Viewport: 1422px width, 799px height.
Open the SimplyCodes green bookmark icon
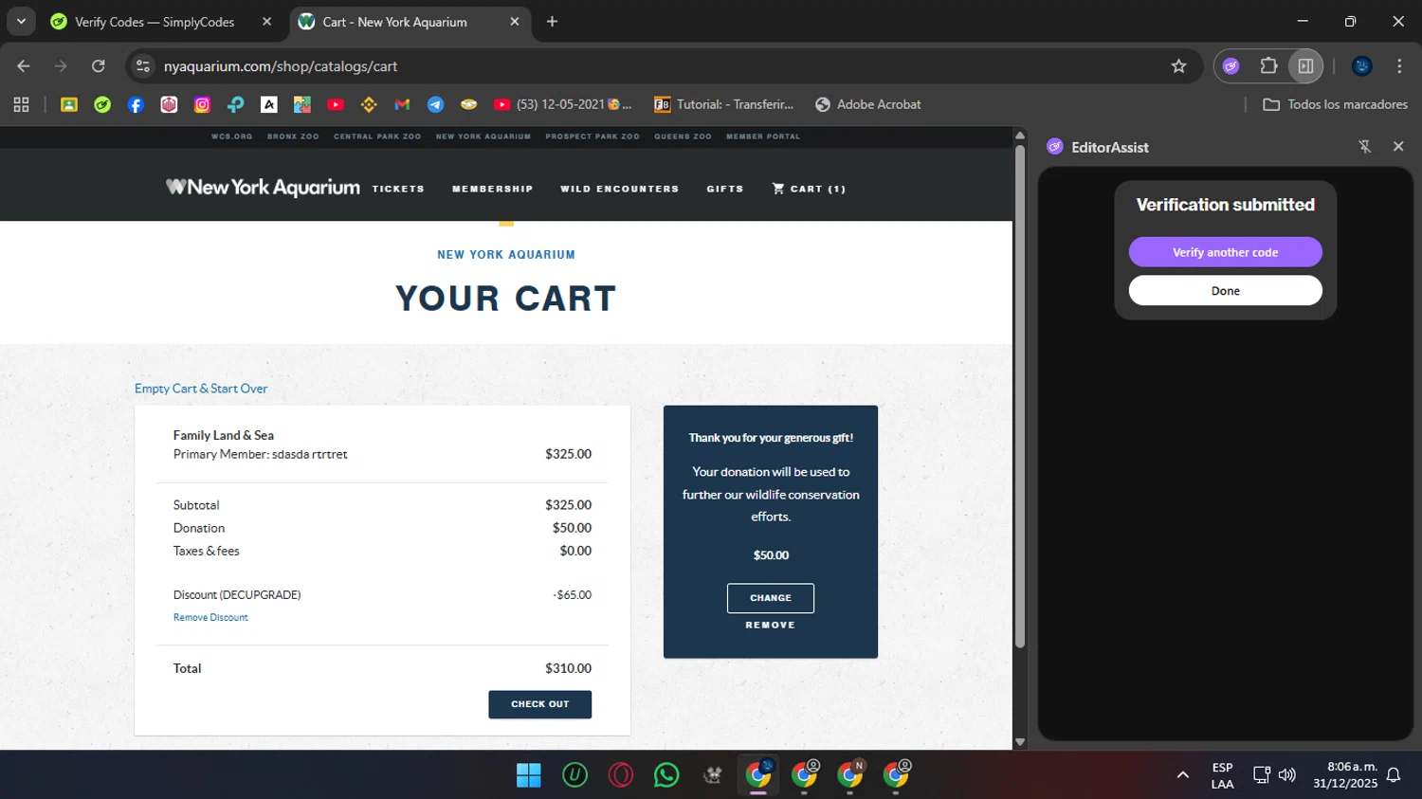click(x=102, y=104)
